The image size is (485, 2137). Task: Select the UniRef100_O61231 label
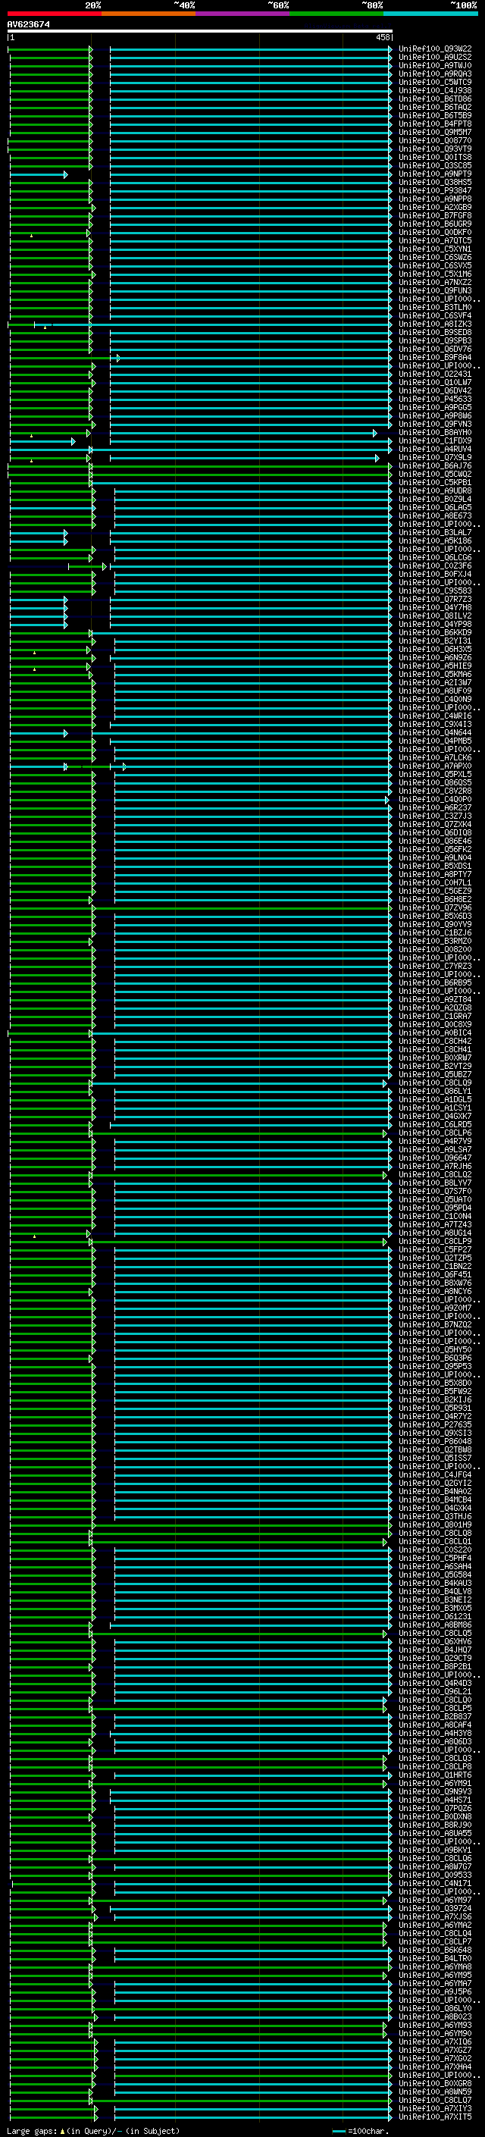click(435, 1617)
